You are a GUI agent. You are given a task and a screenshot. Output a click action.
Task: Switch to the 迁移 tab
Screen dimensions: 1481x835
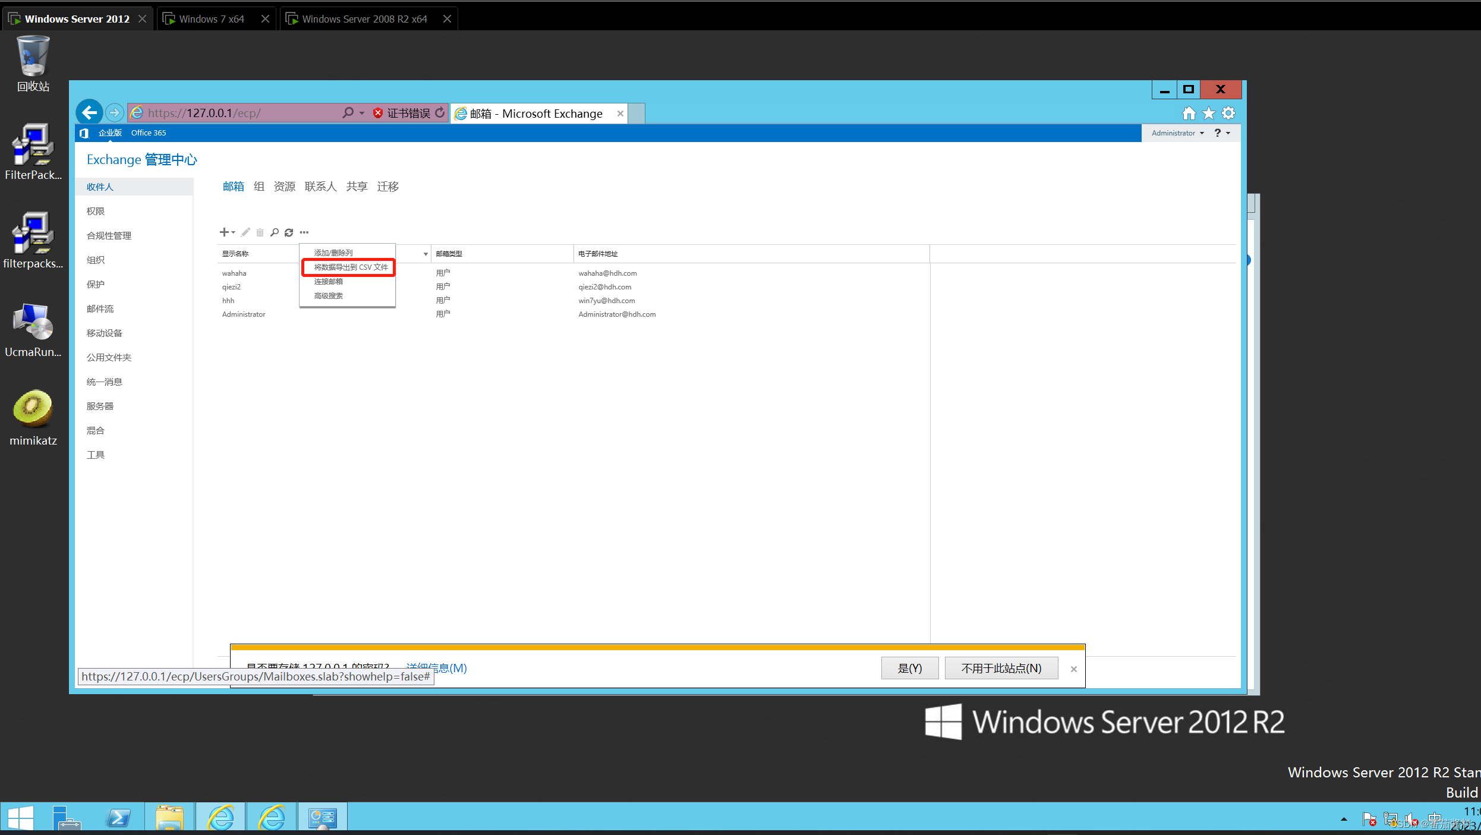pos(388,187)
